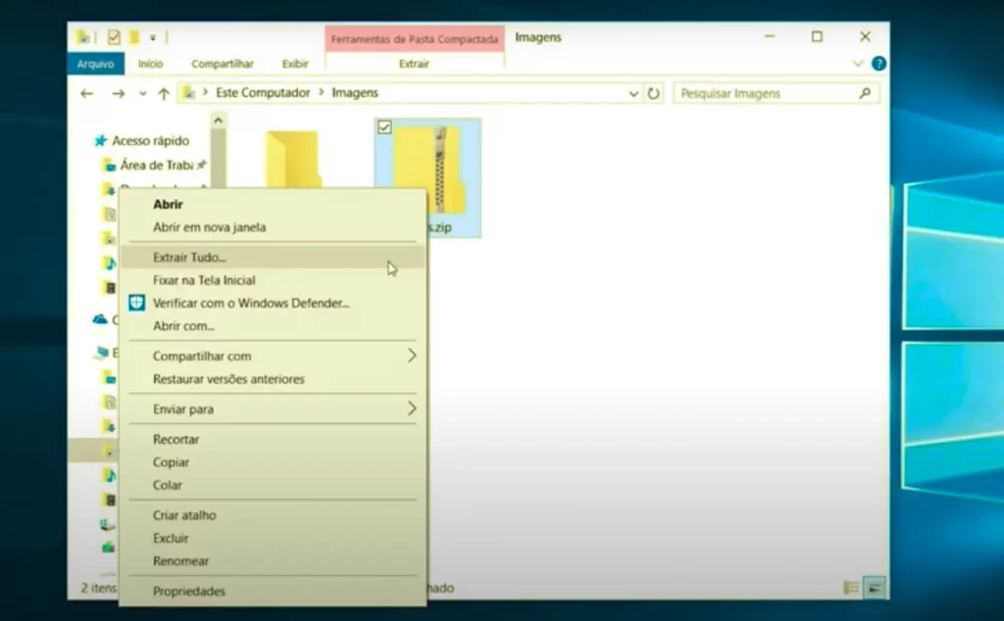
Task: Click Este Computador in the address bar
Action: pos(263,93)
